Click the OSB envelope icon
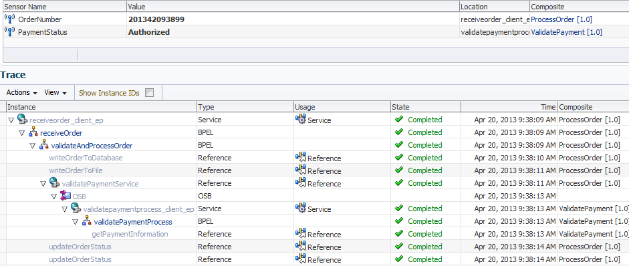Viewport: 629px width, 266px height. coord(65,196)
